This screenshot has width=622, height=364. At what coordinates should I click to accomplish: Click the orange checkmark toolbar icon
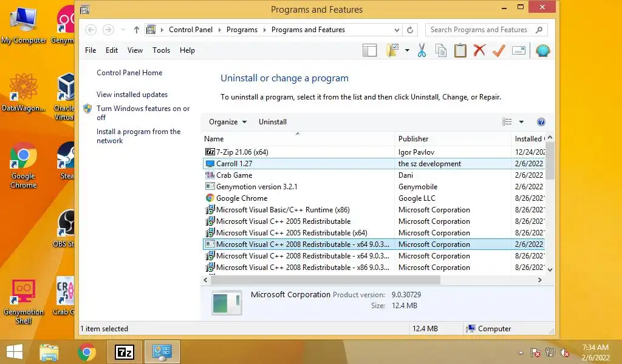coord(499,51)
